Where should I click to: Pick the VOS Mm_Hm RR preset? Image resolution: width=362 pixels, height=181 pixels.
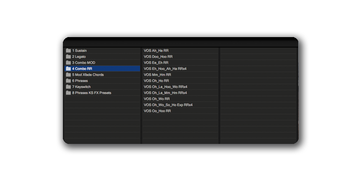(157, 75)
